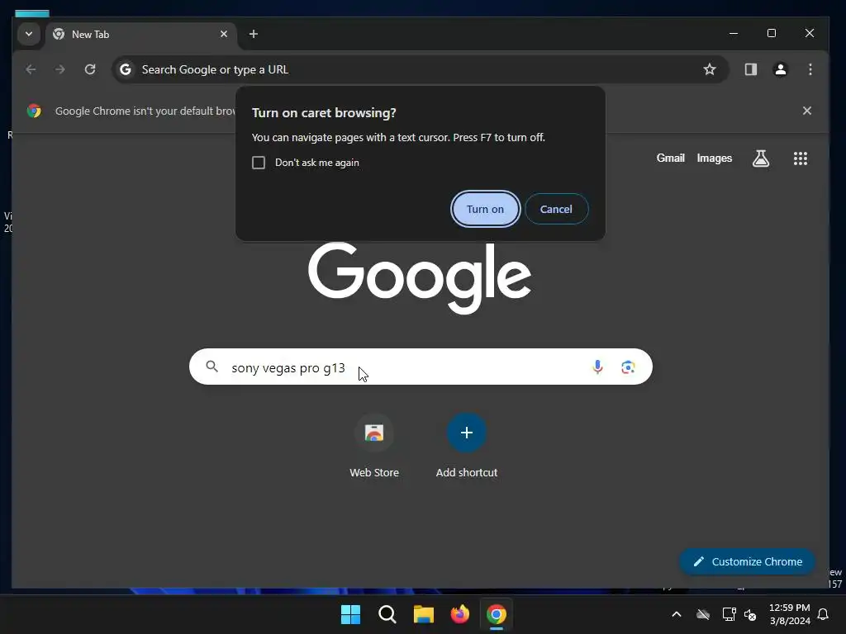846x634 pixels.
Task: Click the muted volume tray icon
Action: tap(750, 614)
